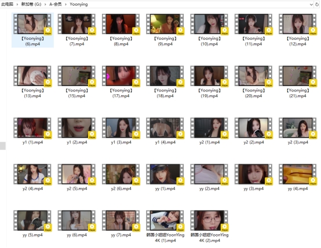Click the Yoonying breadcrumb segment
This screenshot has height=248, width=321.
coord(79,4)
